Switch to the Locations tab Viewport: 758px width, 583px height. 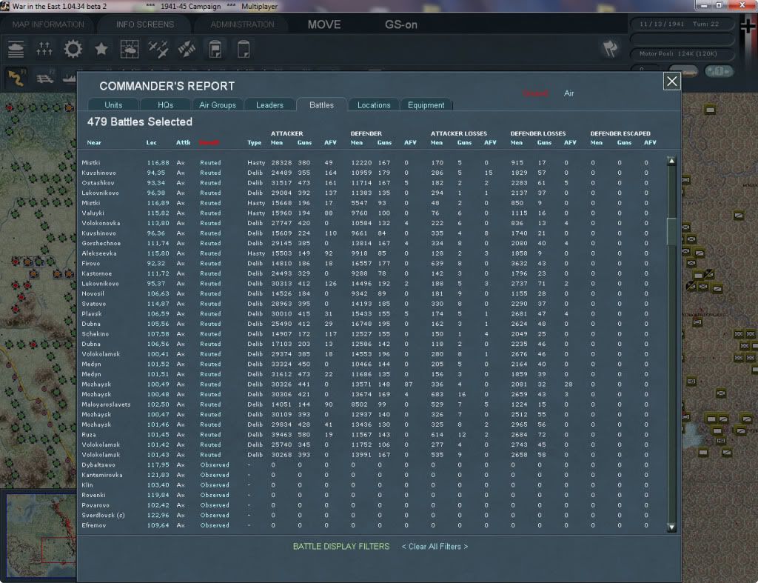click(x=374, y=105)
